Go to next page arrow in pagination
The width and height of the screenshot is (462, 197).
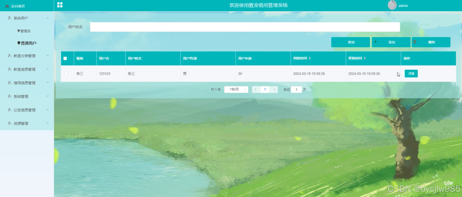click(x=274, y=89)
